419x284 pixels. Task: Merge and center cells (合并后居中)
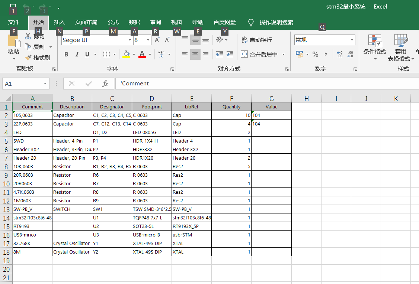coord(259,55)
